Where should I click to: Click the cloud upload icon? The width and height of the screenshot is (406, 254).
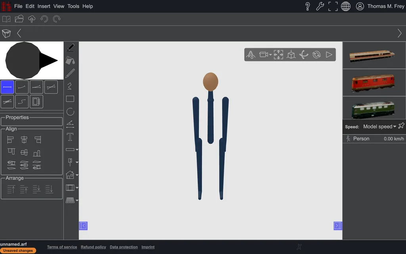pos(32,19)
